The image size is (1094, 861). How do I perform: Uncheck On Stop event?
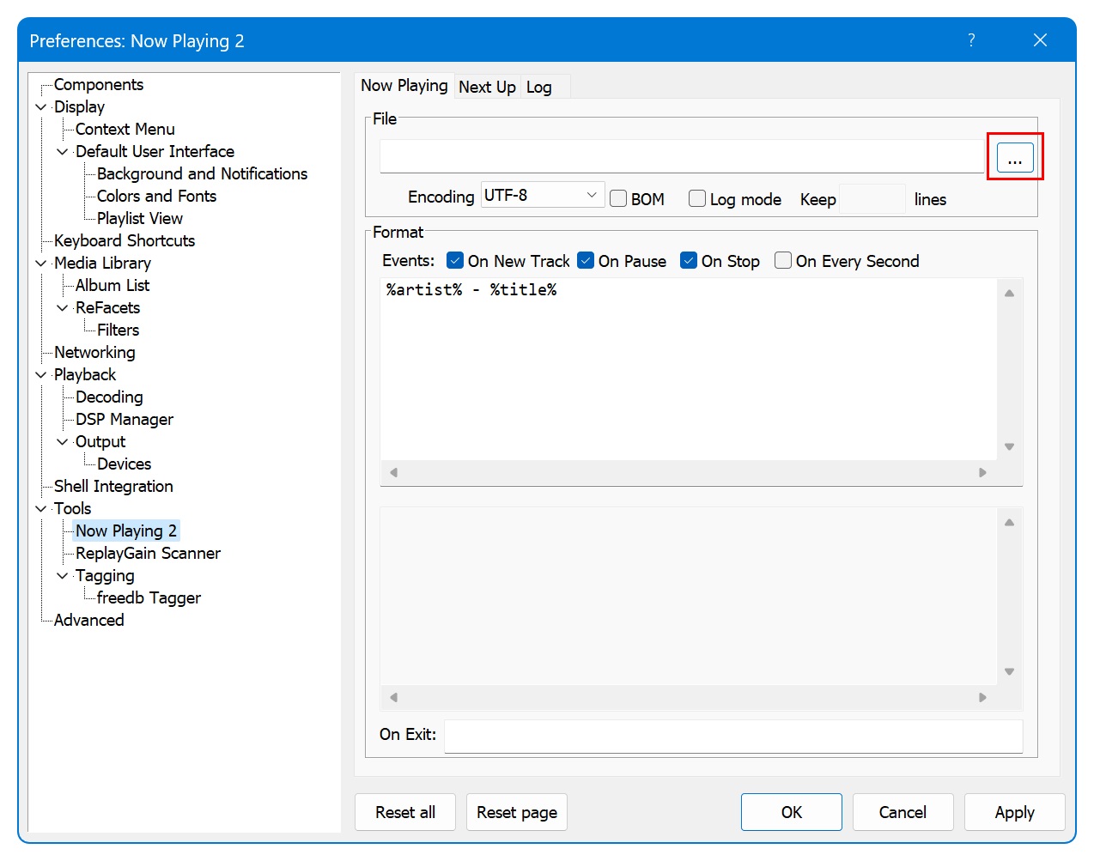(x=689, y=260)
